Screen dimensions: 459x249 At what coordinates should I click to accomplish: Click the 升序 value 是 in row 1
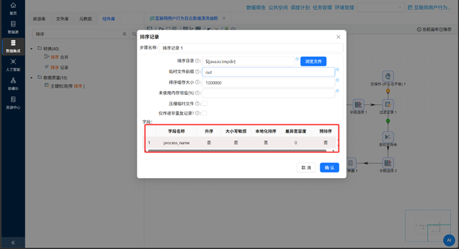tap(209, 143)
